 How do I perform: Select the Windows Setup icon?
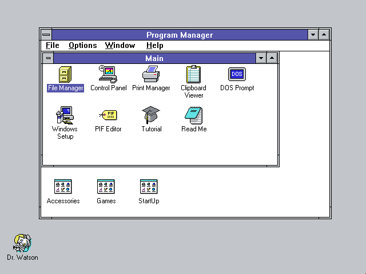point(65,115)
